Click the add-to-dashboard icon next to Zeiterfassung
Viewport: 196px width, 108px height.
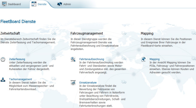click(x=54, y=58)
